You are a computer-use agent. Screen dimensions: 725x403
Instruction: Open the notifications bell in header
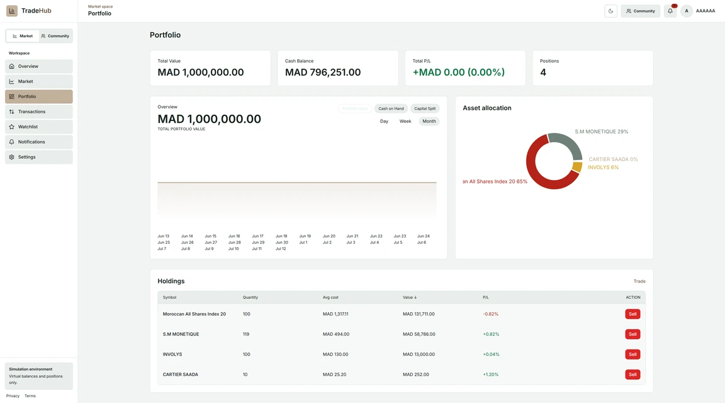[670, 11]
